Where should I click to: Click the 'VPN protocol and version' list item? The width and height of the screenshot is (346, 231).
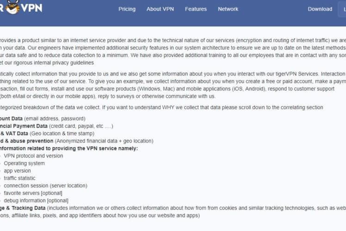pos(33,156)
